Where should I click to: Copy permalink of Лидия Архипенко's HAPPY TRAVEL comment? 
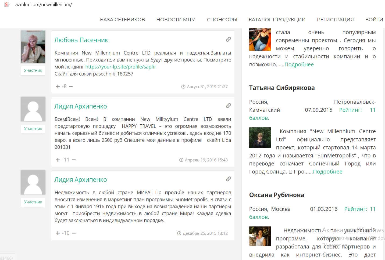click(228, 106)
